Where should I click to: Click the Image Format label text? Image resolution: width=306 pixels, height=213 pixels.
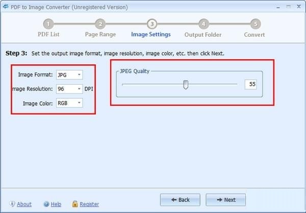(x=35, y=75)
